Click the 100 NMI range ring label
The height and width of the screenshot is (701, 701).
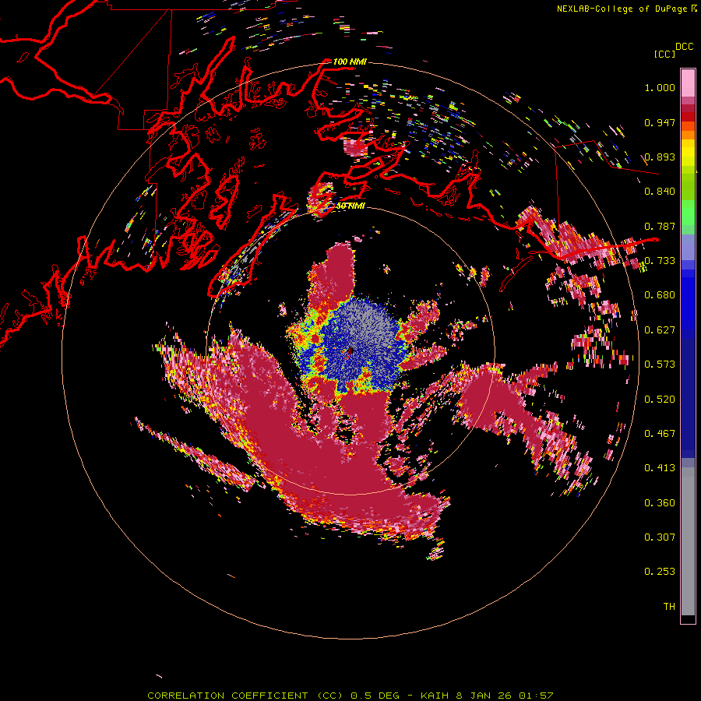point(350,62)
